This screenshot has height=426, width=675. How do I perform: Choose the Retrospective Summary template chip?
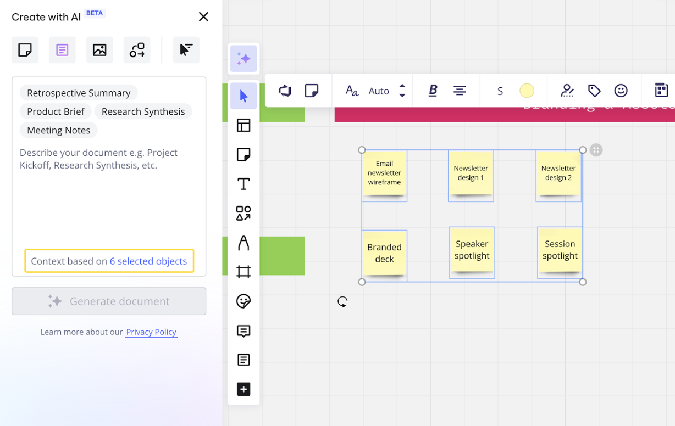(x=78, y=93)
